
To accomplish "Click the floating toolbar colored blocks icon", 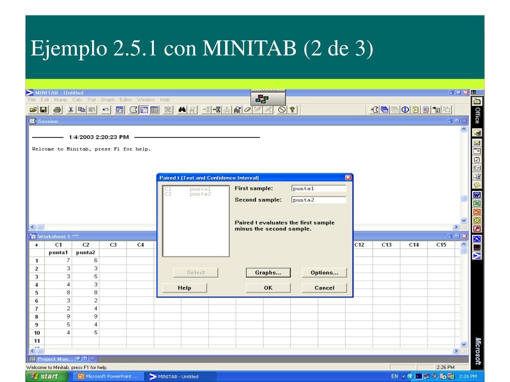I will point(262,99).
